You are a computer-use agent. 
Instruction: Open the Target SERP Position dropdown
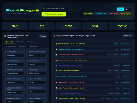point(15,82)
